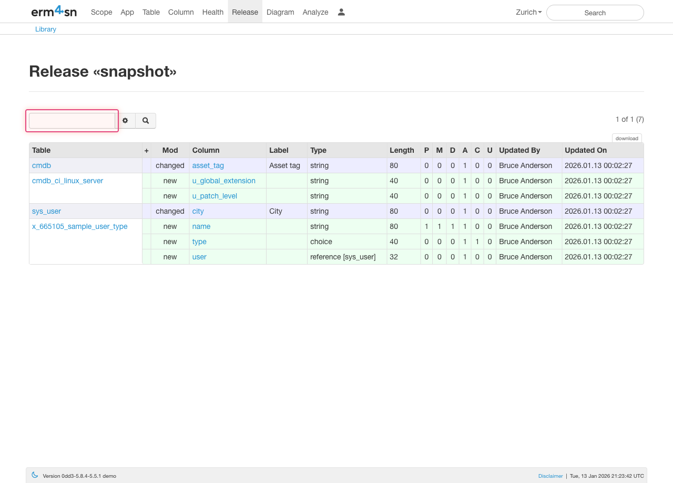
Task: Open the user profile icon
Action: click(x=341, y=12)
